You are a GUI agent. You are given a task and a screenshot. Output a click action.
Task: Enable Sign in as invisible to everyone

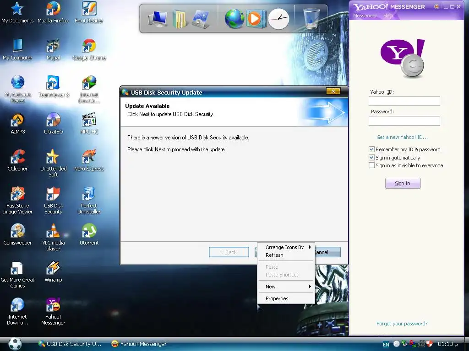371,165
